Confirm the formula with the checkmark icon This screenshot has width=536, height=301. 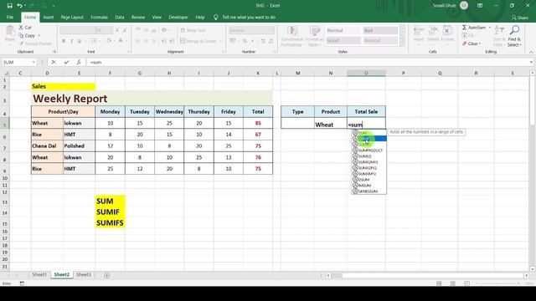pyautogui.click(x=66, y=62)
